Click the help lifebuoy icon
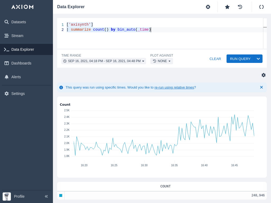Viewport: 271px width, 203px height. pyautogui.click(x=208, y=7)
